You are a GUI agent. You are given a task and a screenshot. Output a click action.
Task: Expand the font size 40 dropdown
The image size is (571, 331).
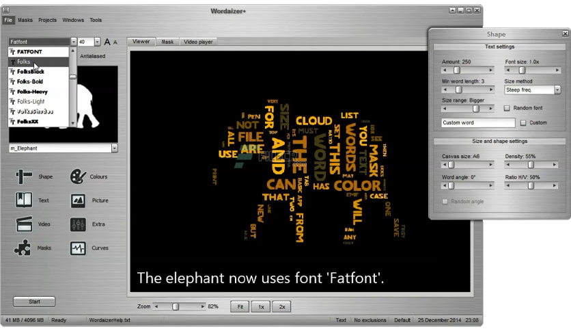click(x=97, y=42)
